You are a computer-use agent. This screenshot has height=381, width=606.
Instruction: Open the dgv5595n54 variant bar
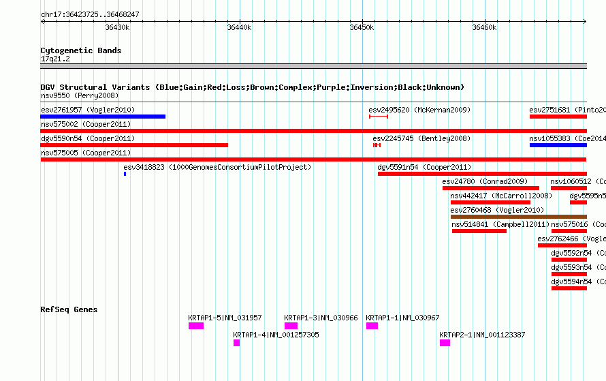point(578,202)
